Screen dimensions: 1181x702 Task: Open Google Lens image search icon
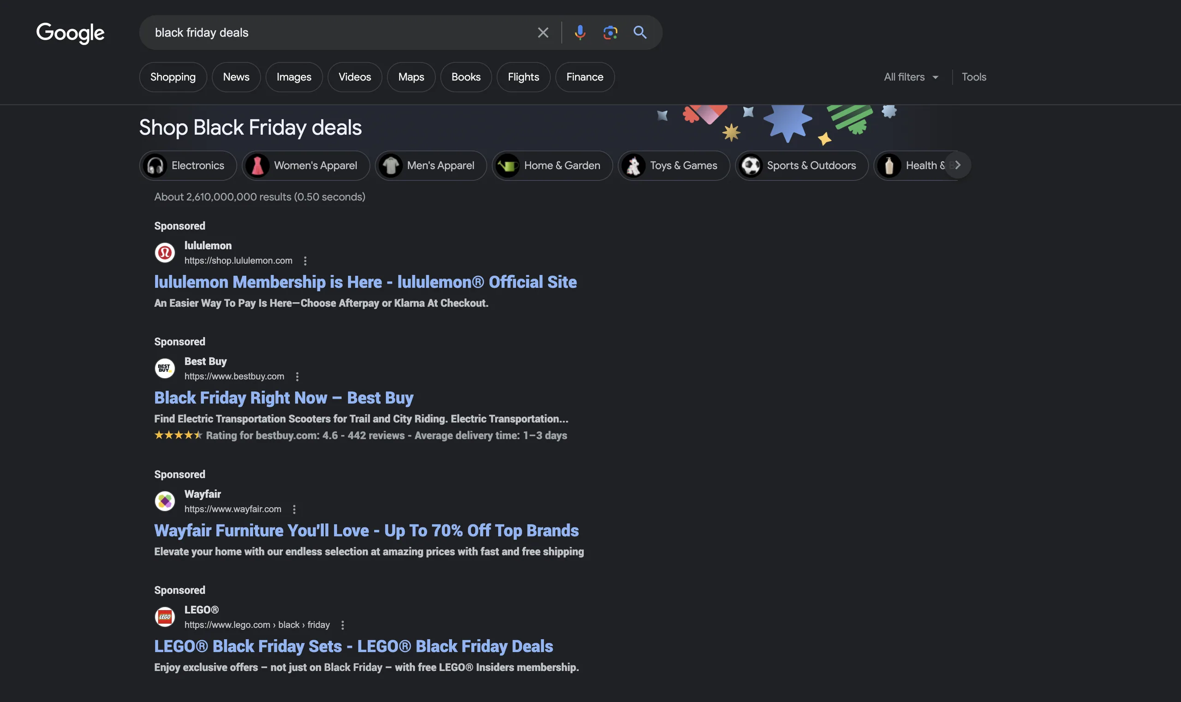click(610, 33)
